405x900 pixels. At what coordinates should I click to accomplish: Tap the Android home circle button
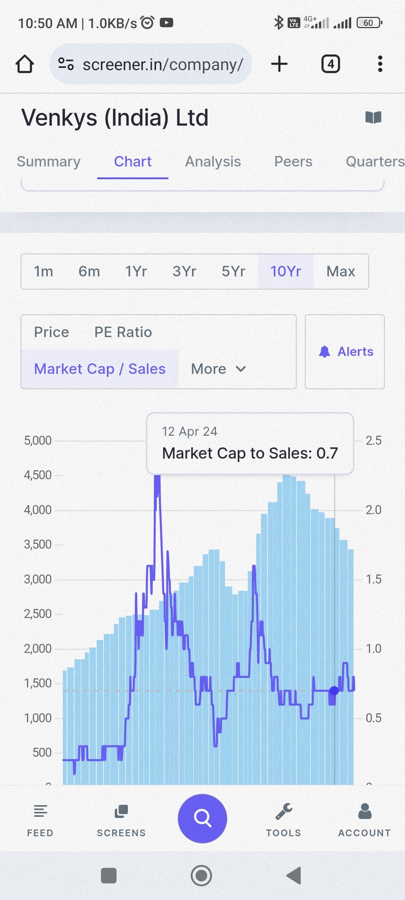[201, 876]
